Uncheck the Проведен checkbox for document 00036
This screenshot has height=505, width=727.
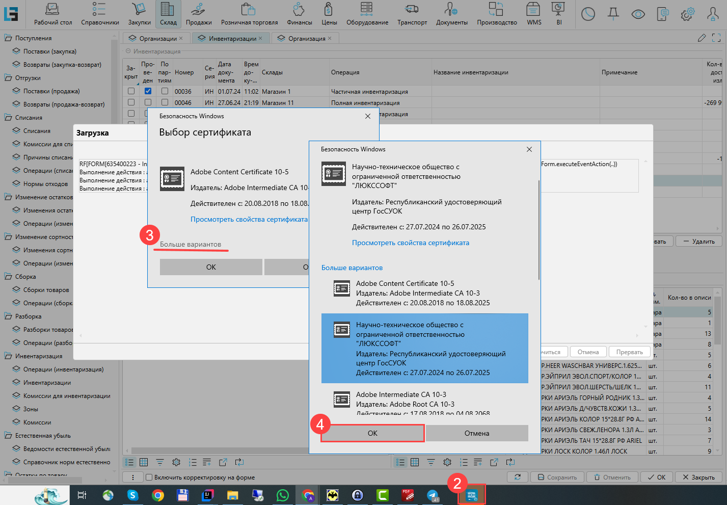(x=148, y=91)
